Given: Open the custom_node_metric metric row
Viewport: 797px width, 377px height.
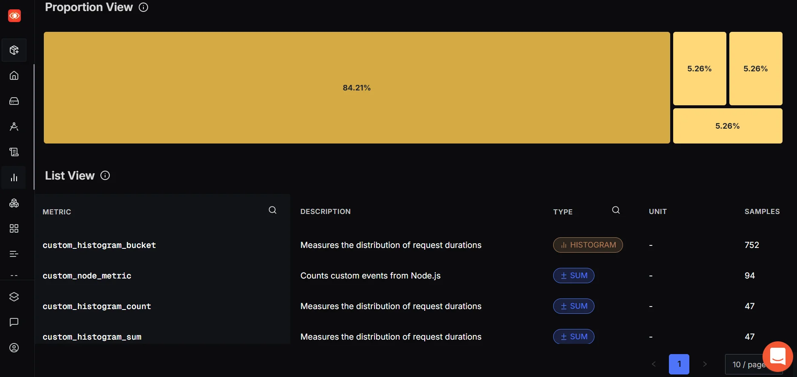Looking at the screenshot, I should coord(87,276).
